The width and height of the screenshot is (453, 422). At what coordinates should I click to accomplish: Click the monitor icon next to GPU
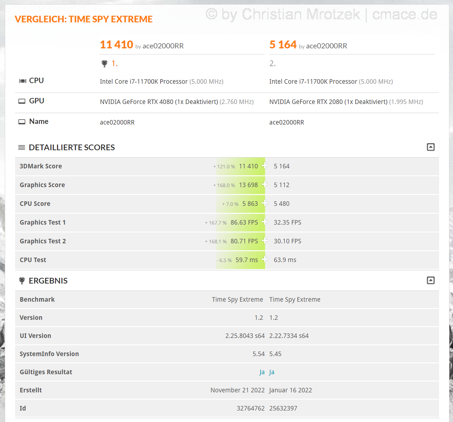[22, 101]
